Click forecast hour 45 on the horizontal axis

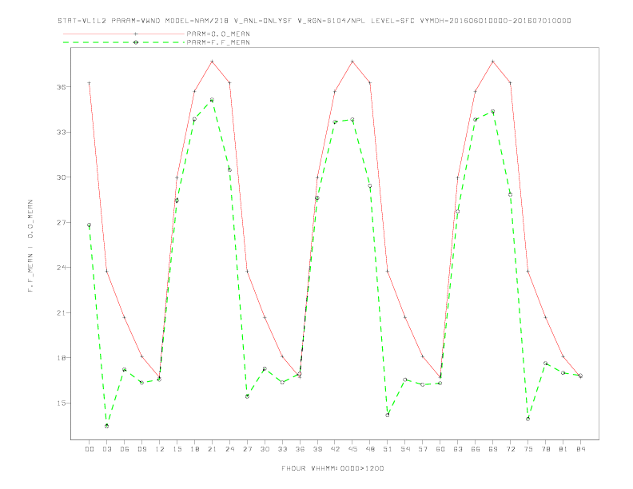point(352,449)
